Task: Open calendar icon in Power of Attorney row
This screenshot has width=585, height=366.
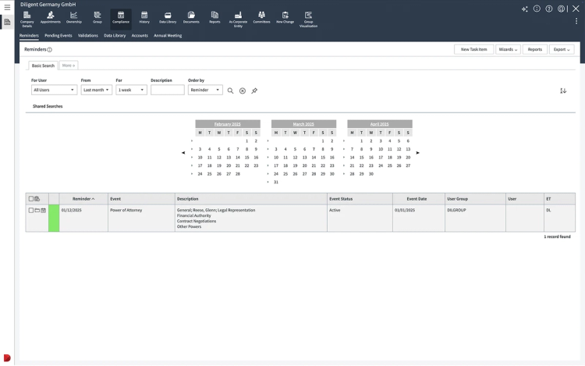Action: click(43, 211)
